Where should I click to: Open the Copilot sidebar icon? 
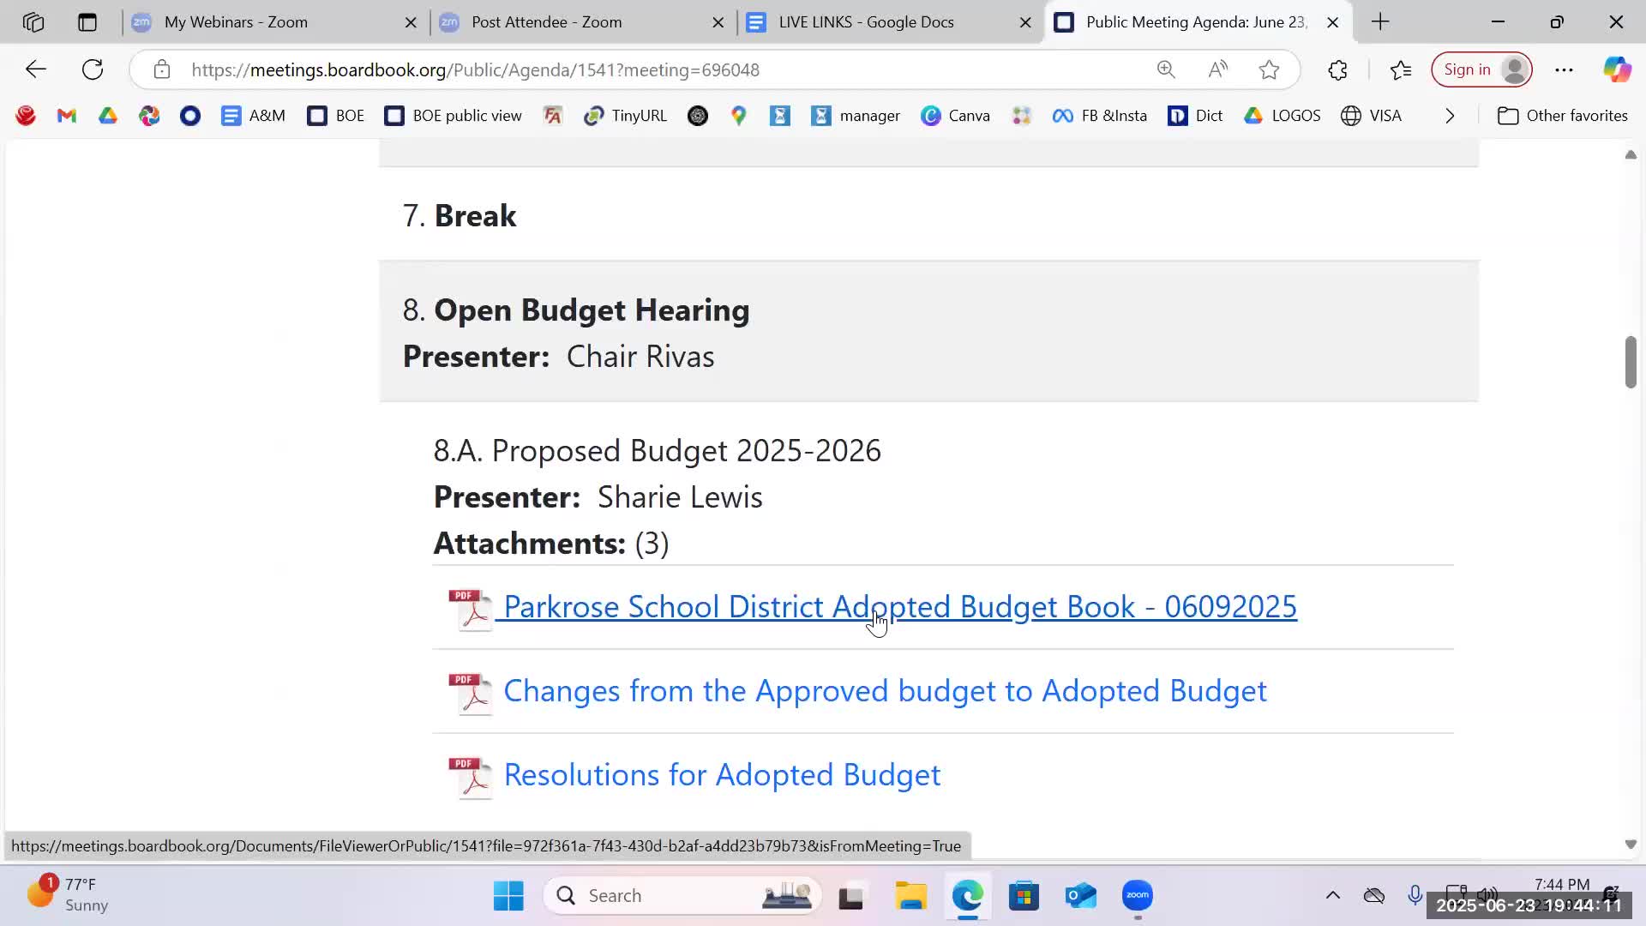click(x=1617, y=69)
